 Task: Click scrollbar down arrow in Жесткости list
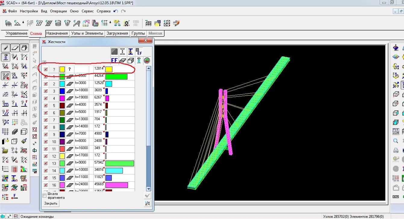click(x=148, y=189)
